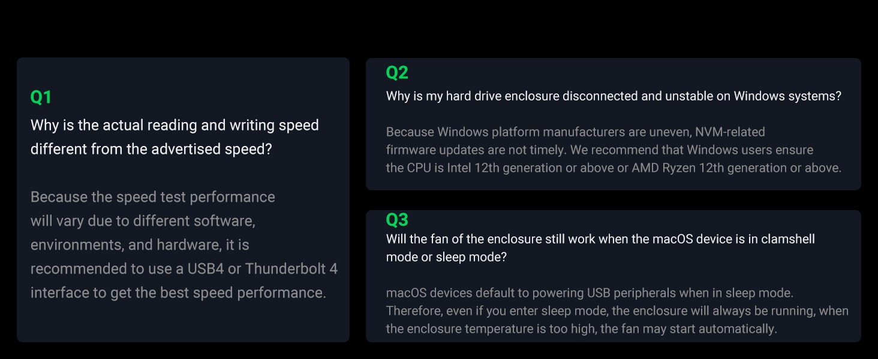Click the answer about NVM-related firmware updates
The width and height of the screenshot is (878, 359).
click(x=614, y=150)
